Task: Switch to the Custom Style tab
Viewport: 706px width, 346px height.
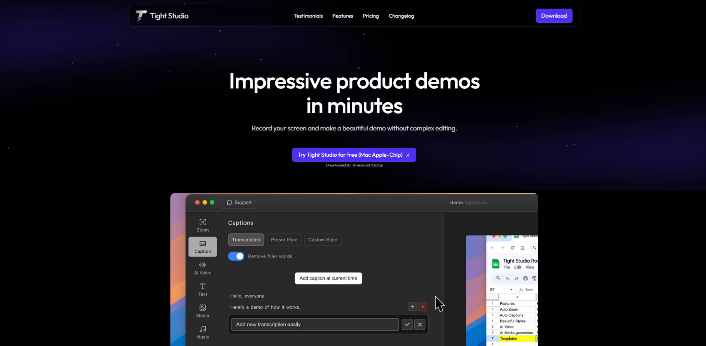Action: (x=322, y=240)
